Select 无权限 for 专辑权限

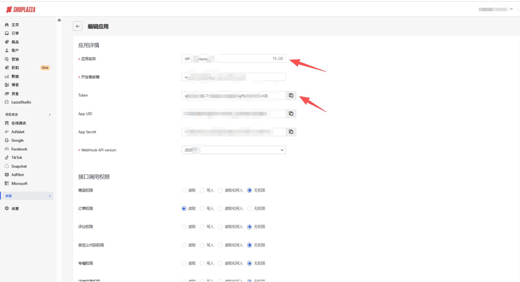coord(250,263)
